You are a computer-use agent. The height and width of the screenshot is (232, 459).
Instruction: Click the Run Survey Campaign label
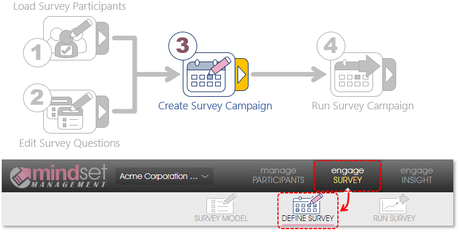tap(363, 106)
